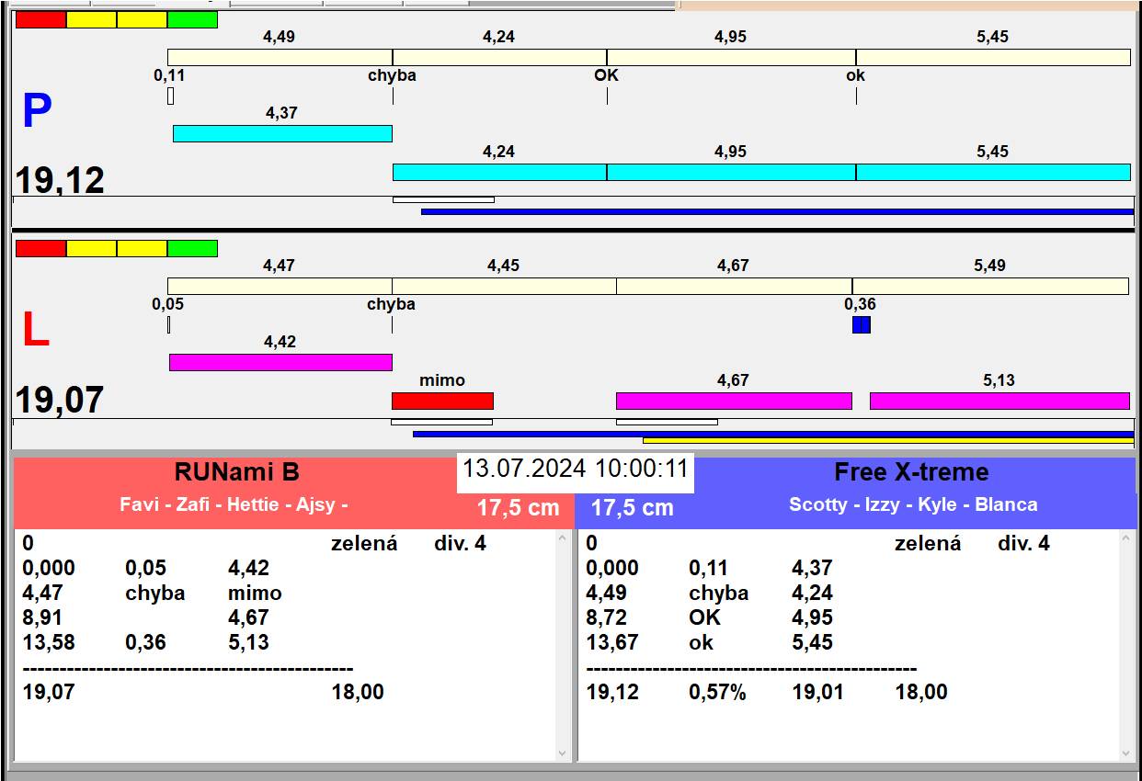Select the magenta 4,42 bar in lane L
This screenshot has height=781, width=1142.
coord(280,362)
